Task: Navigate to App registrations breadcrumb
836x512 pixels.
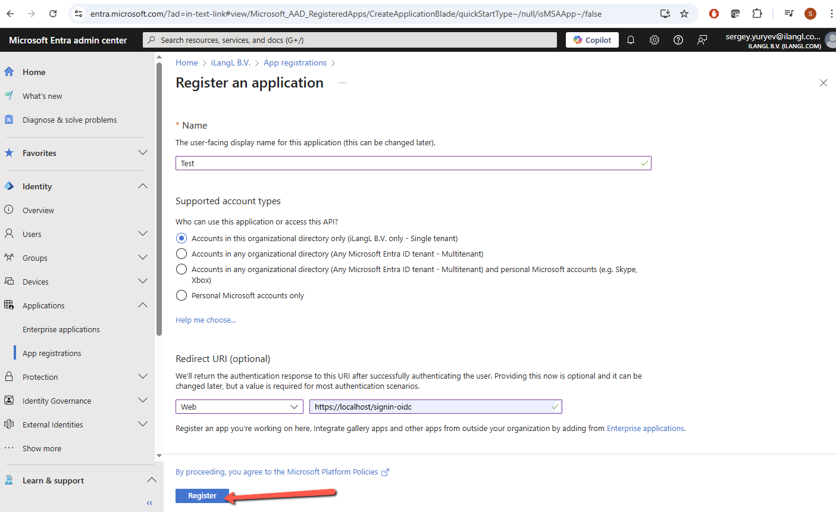Action: point(295,63)
